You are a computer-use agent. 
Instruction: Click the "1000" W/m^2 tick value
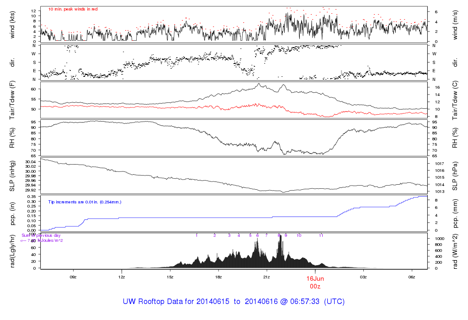[439, 239]
